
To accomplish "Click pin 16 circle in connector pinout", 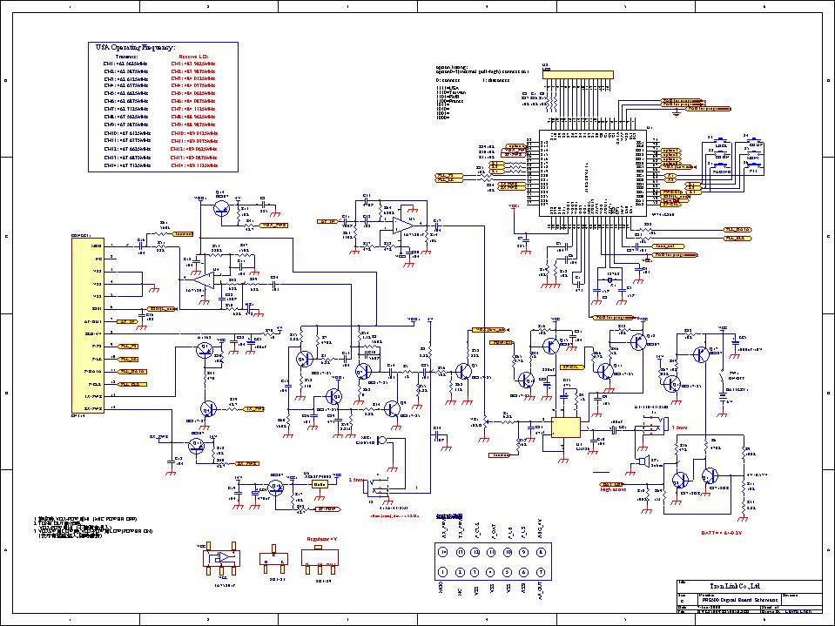I will tap(442, 552).
